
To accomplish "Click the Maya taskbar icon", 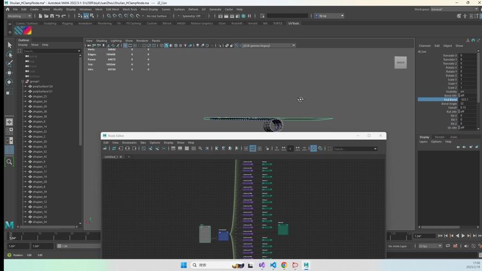I will (x=306, y=265).
